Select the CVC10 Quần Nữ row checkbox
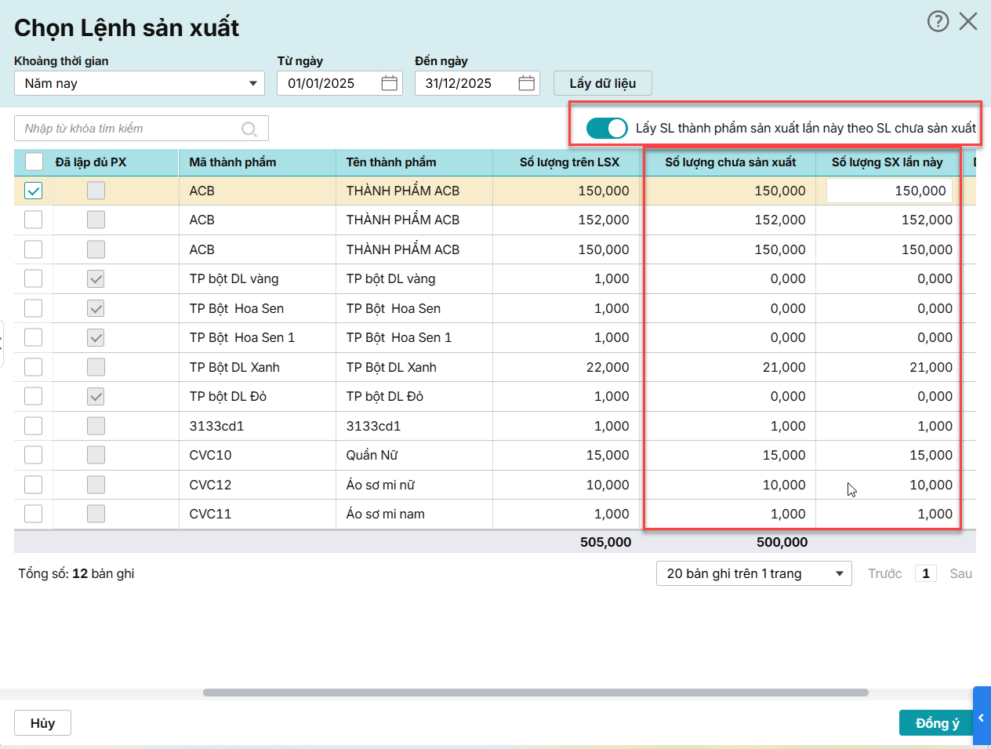The image size is (991, 749). [x=34, y=455]
